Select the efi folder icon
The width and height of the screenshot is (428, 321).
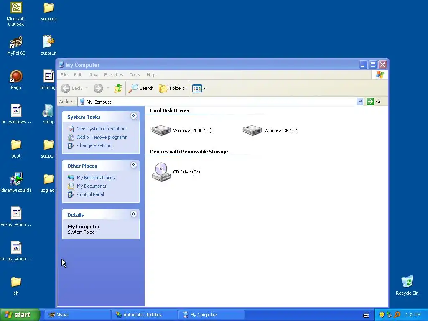[16, 282]
